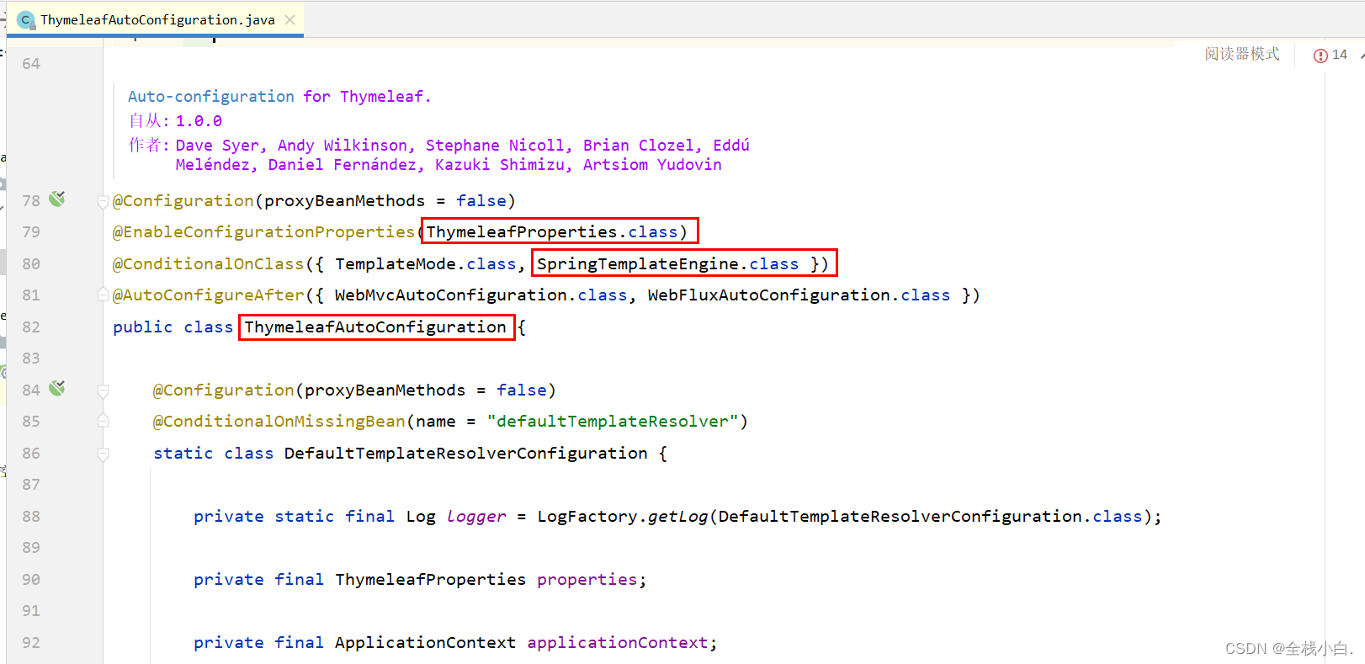Click the @Configuration annotation on line 78
This screenshot has width=1365, height=664.
pos(183,201)
